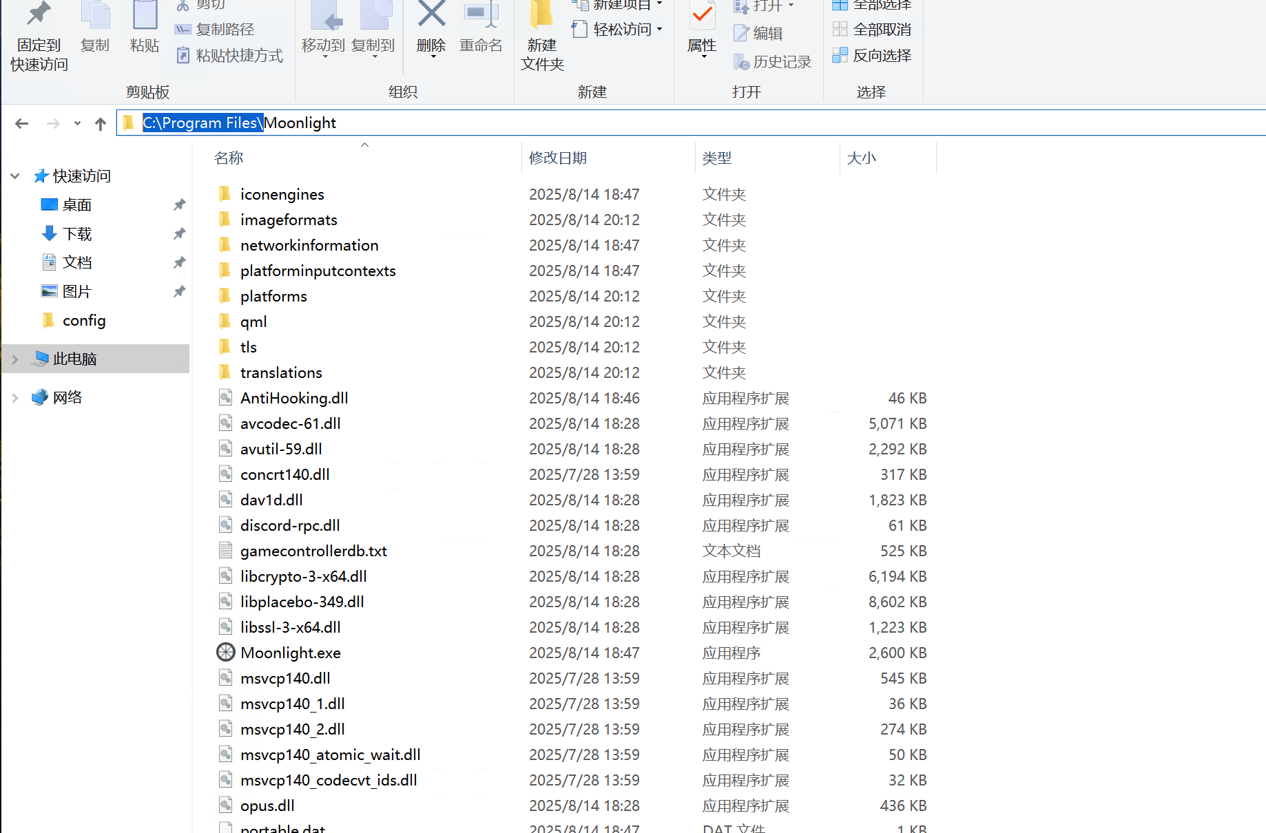Click the Up directory arrow

click(101, 123)
